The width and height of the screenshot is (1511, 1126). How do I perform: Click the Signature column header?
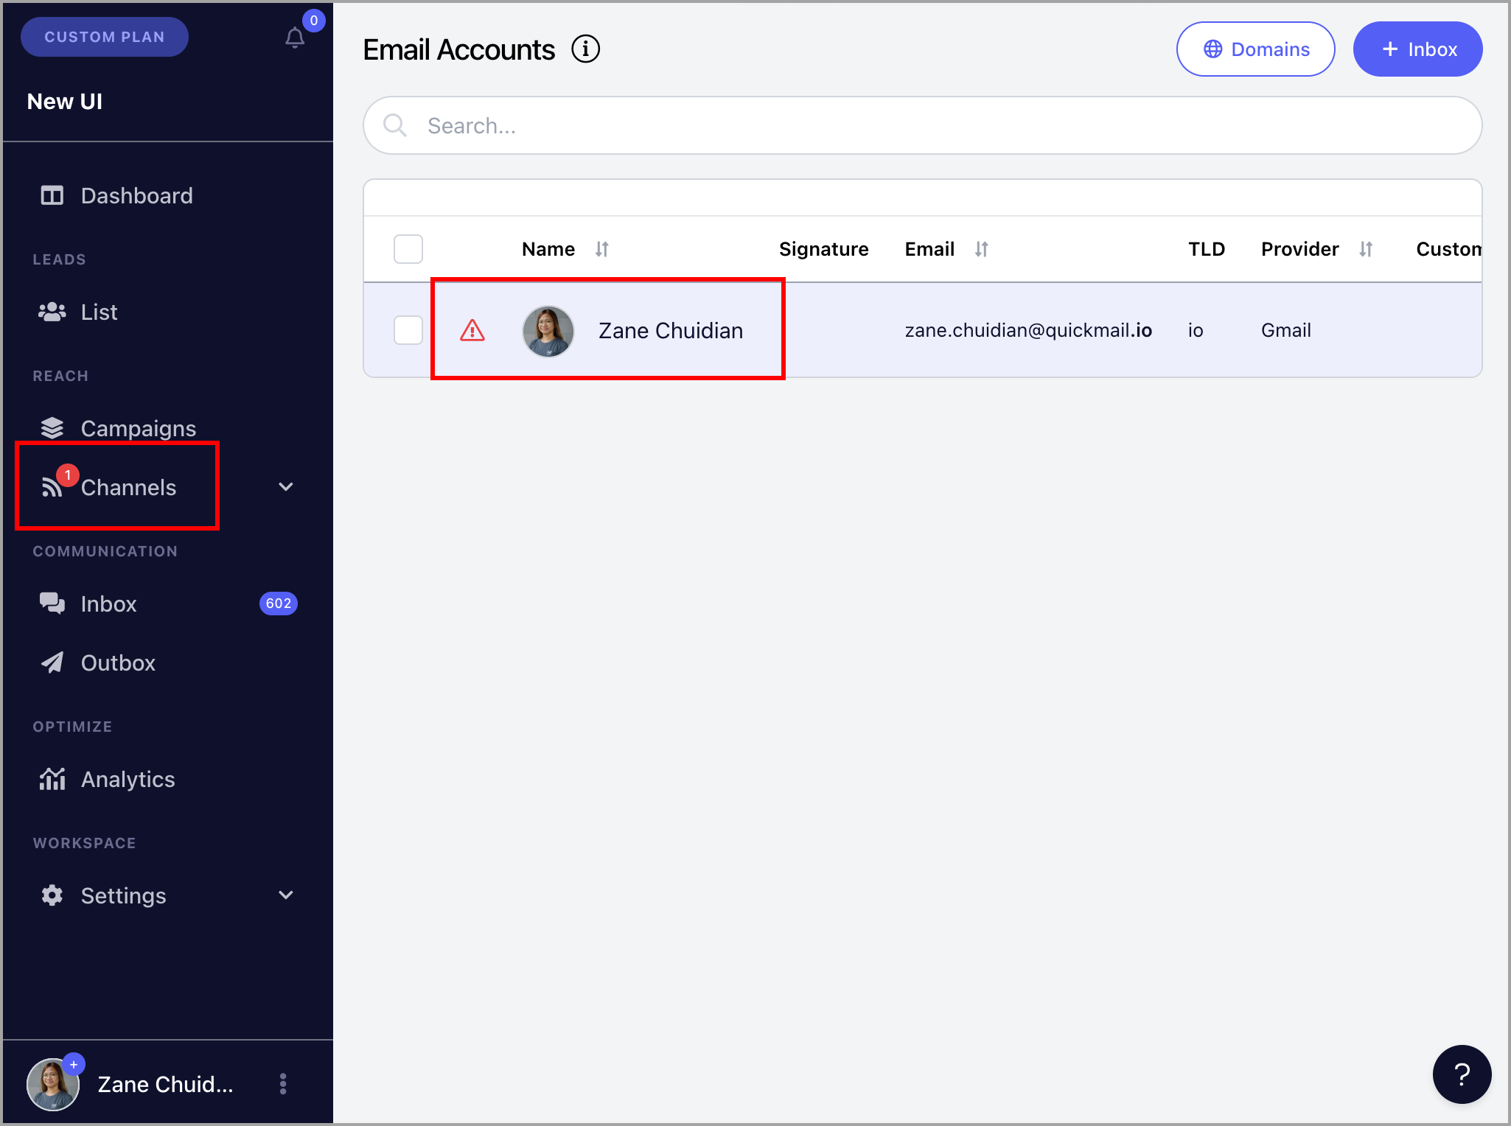click(x=823, y=249)
